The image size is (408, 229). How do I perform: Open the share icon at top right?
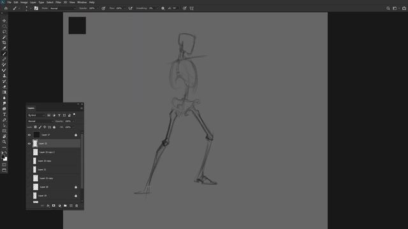(x=404, y=8)
